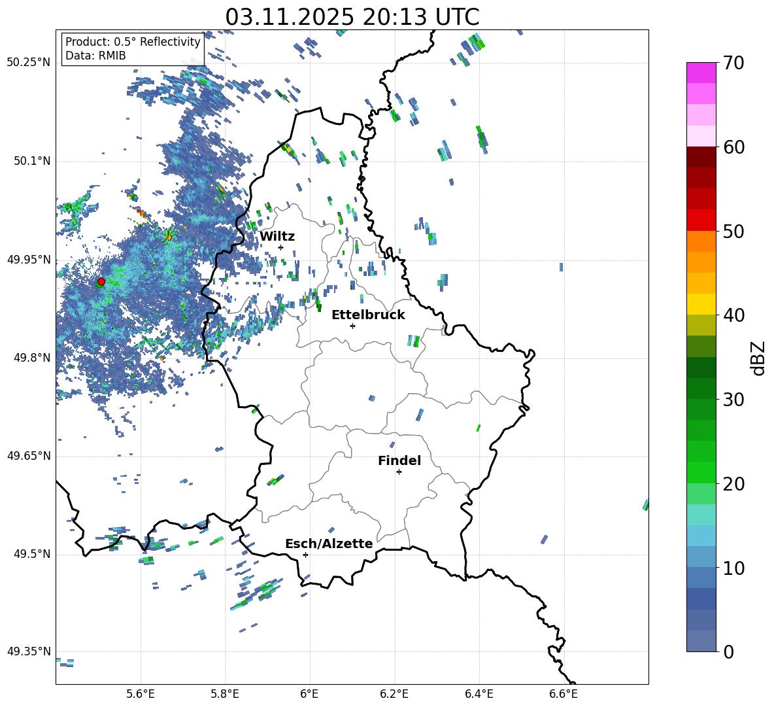Click the 49.95°N latitude label
The image size is (774, 707).
(x=29, y=260)
